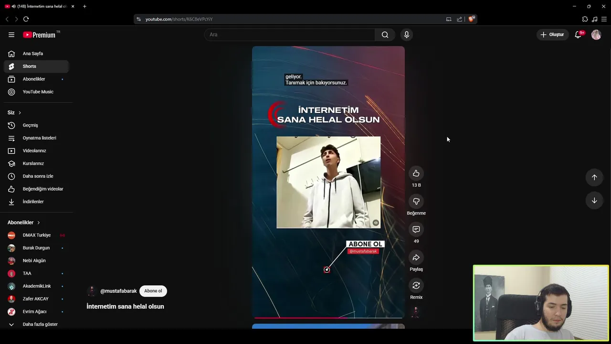This screenshot has height=344, width=611.
Task: Like the short with thumbs up
Action: pyautogui.click(x=416, y=173)
